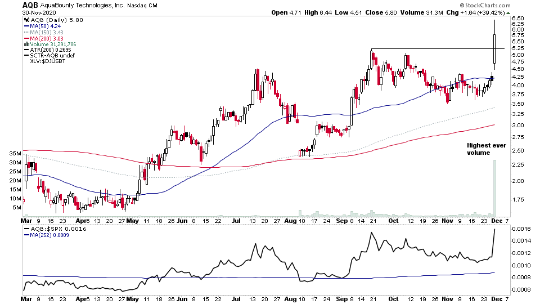Click the 20M volume axis label
The image size is (540, 304).
coord(15,181)
